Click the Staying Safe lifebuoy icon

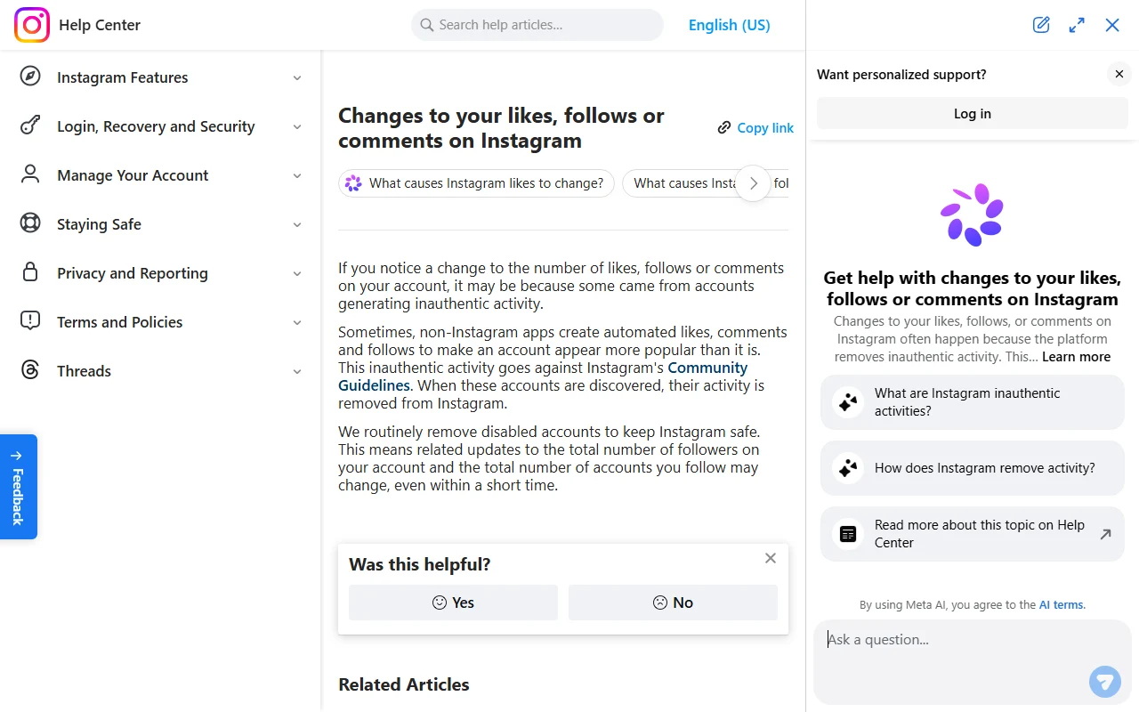pos(30,223)
